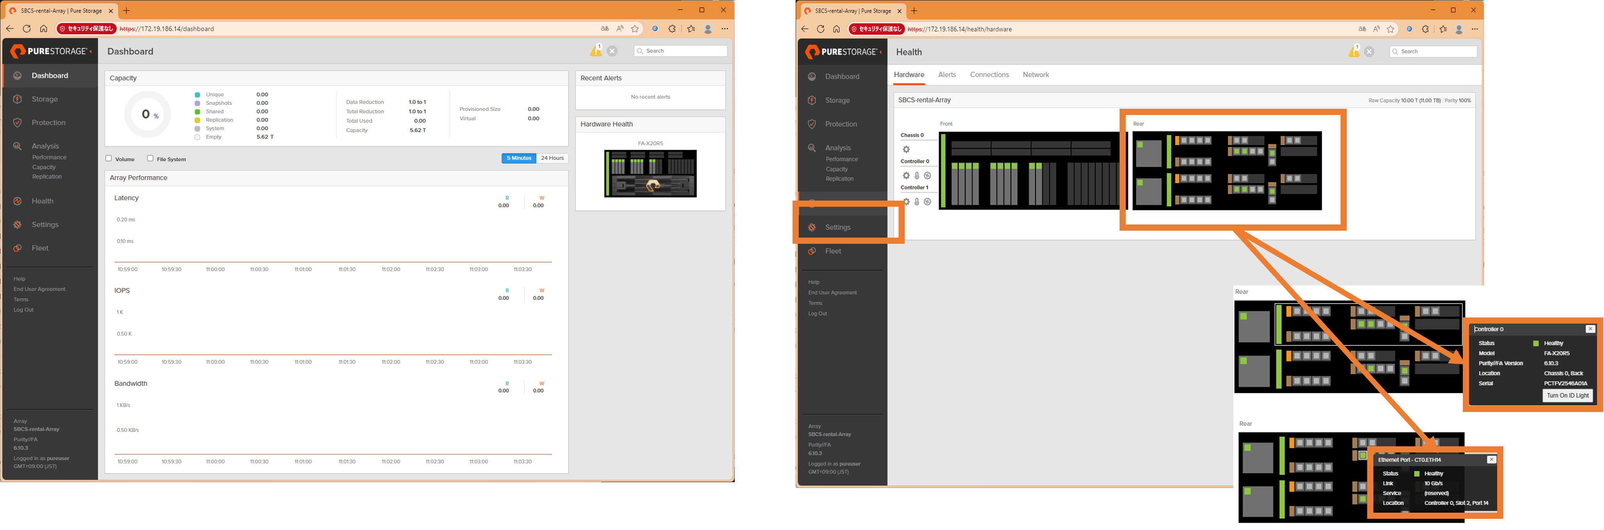Open Protection in Health window sidebar

click(841, 124)
